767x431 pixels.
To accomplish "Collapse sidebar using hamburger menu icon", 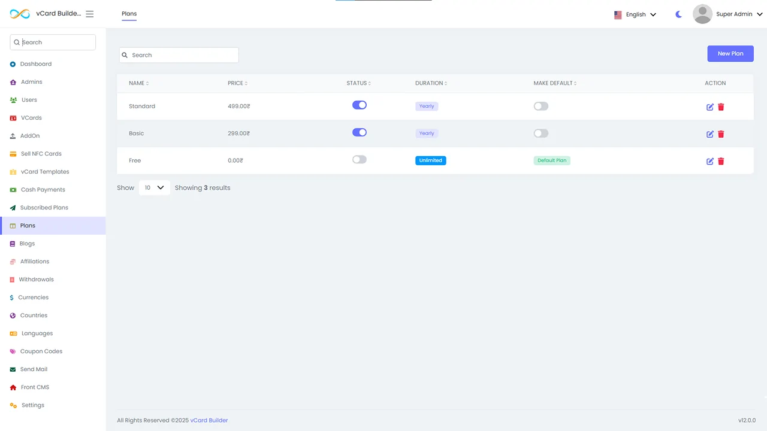I will (x=90, y=14).
